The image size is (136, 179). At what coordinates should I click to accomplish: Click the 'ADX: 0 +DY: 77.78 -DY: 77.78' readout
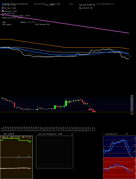coord(16,137)
